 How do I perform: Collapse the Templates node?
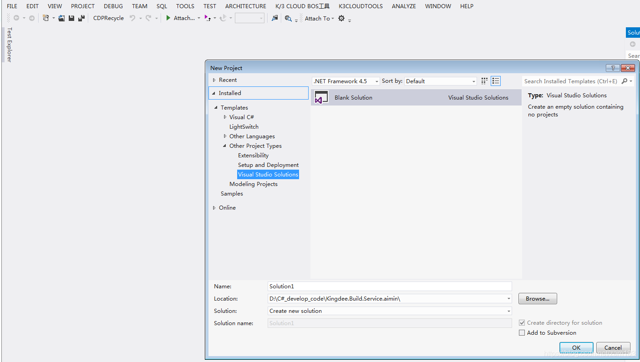coord(216,108)
